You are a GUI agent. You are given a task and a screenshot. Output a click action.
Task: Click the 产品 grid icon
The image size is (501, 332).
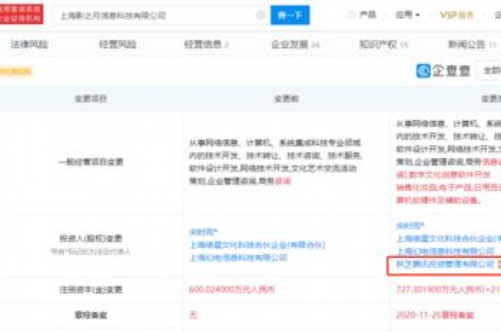352,15
